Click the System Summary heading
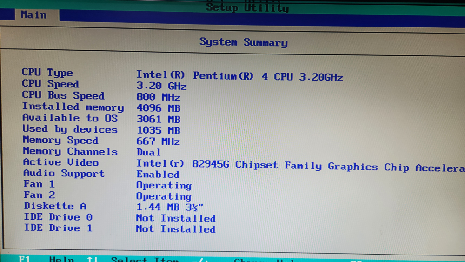Image resolution: width=465 pixels, height=262 pixels. tap(244, 42)
